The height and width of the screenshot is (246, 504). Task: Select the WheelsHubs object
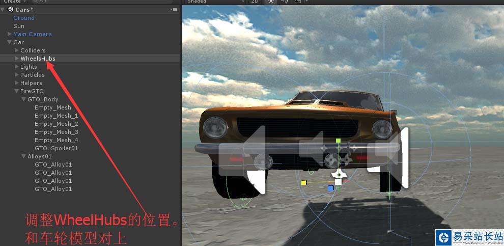click(x=38, y=59)
